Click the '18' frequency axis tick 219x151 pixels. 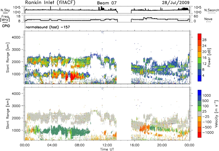click(18, 16)
